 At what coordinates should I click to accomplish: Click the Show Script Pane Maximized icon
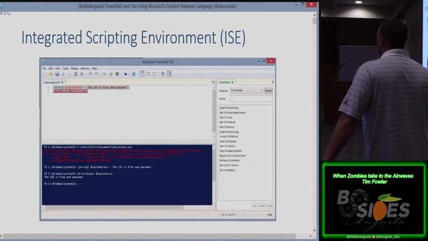[x=154, y=74]
